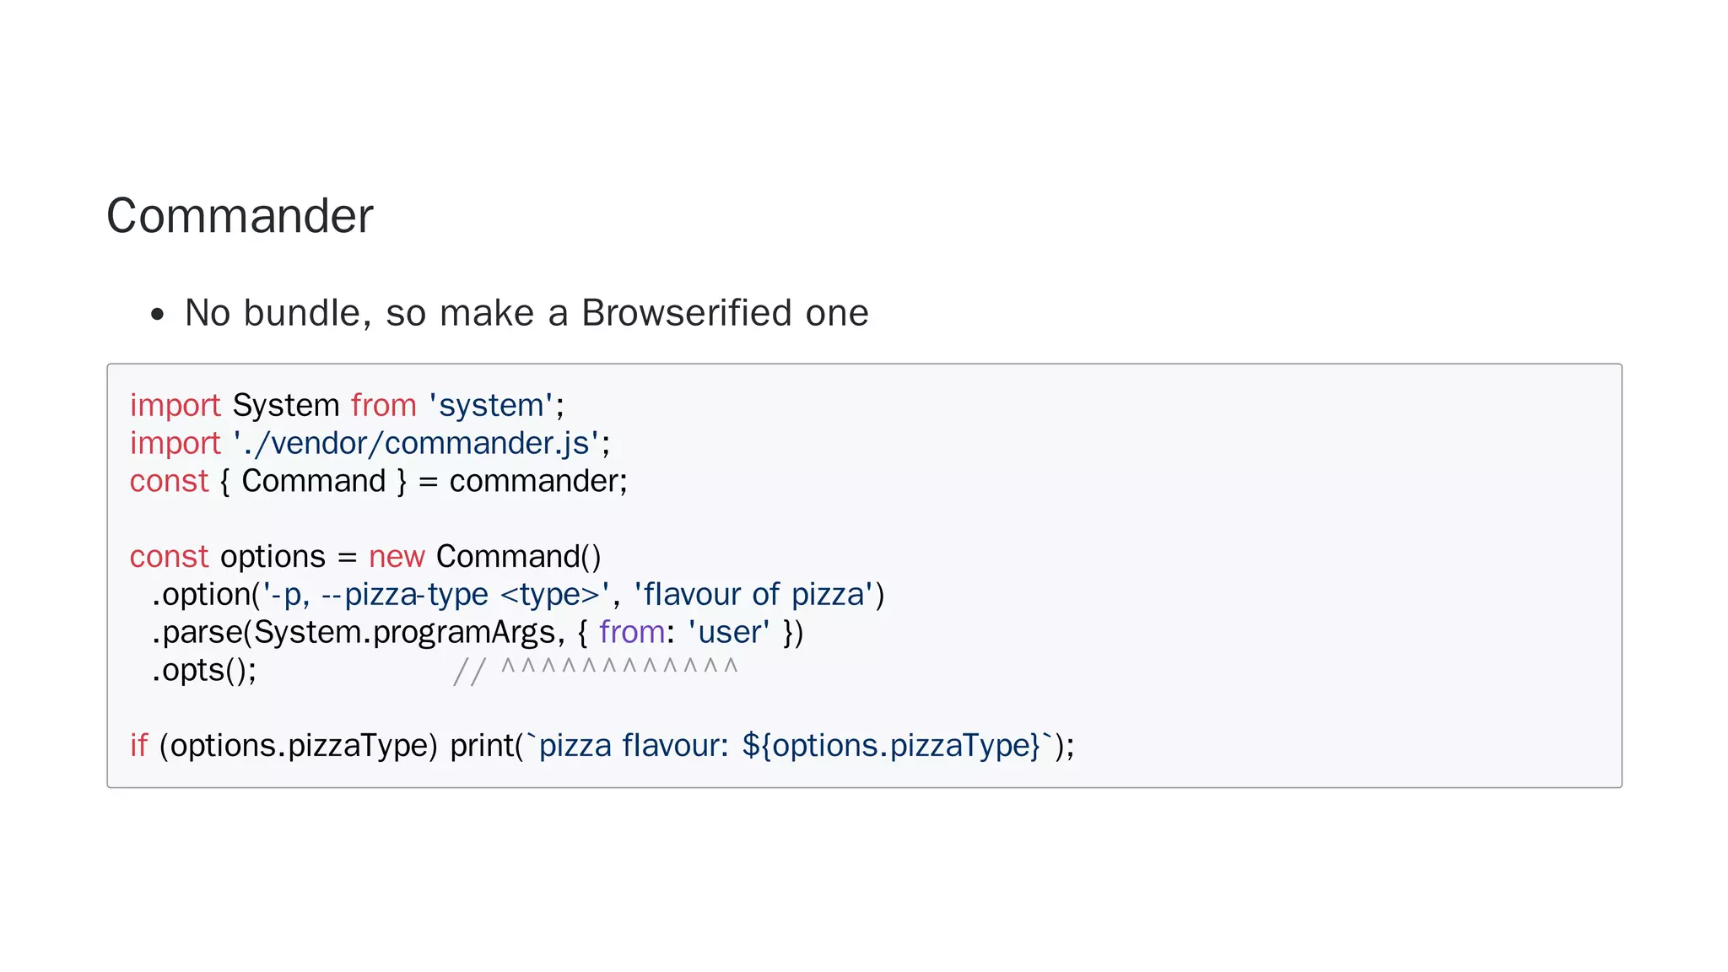Screen dimensions: 1728x972
Task: Click the red "new" keyword
Action: click(397, 557)
